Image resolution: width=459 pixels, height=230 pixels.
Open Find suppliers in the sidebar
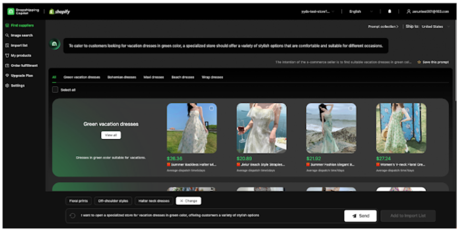22,25
